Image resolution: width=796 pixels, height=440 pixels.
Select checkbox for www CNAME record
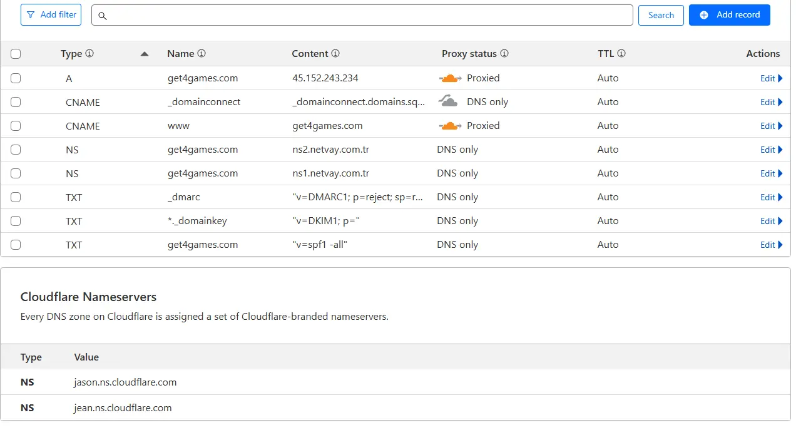tap(16, 126)
